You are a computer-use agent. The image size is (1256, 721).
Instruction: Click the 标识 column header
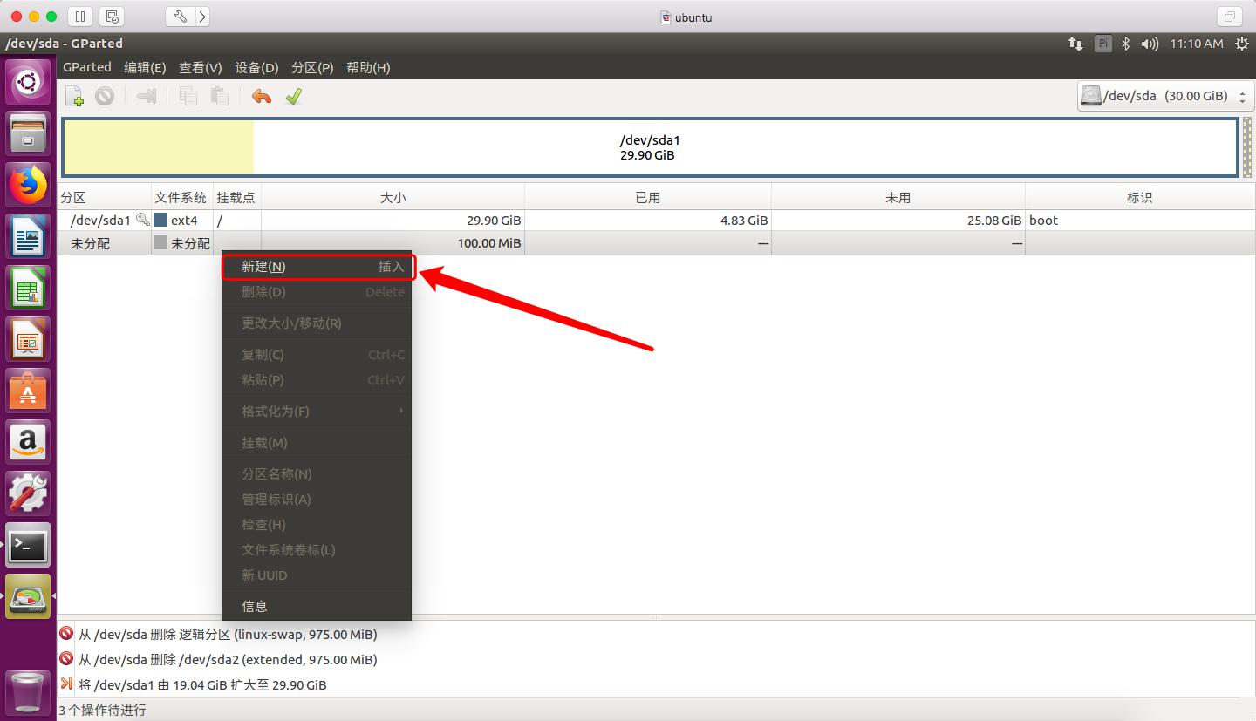[x=1139, y=197]
